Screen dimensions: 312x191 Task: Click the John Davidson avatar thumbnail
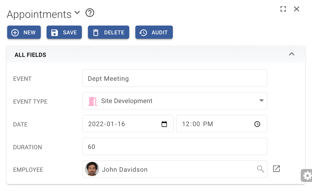tap(92, 169)
